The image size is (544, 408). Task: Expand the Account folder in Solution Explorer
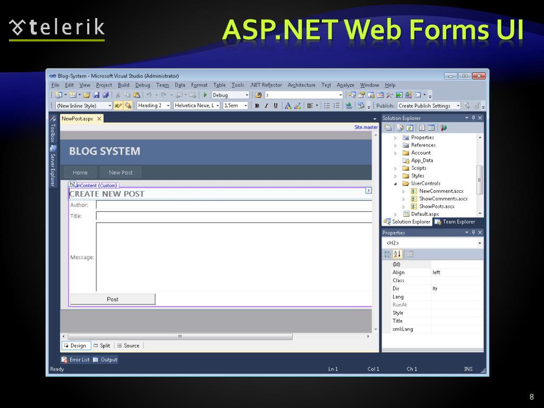point(395,153)
